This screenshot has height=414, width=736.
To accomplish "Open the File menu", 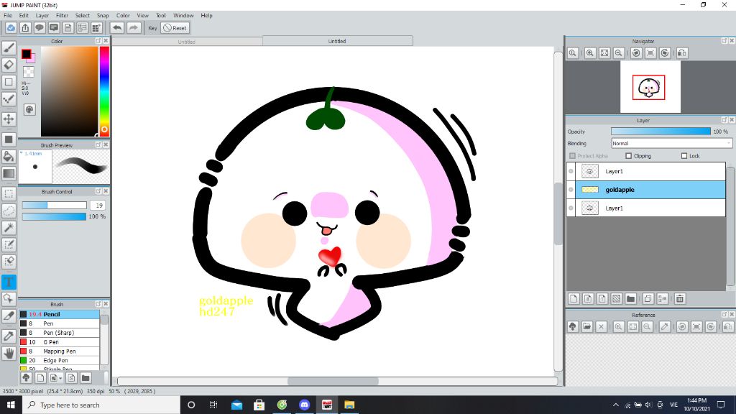I will pos(8,16).
